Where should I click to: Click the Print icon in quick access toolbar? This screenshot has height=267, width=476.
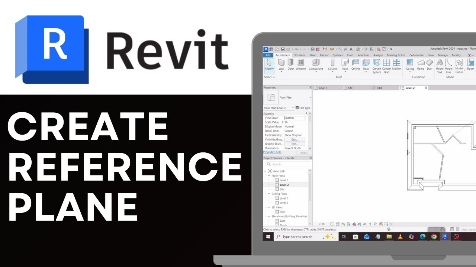[x=312, y=49]
